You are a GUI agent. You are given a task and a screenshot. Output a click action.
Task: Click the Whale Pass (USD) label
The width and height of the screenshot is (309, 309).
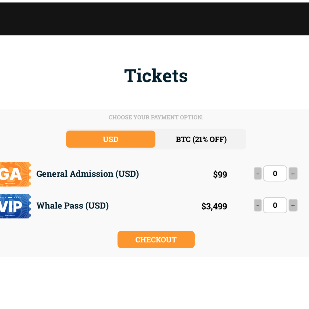(72, 206)
